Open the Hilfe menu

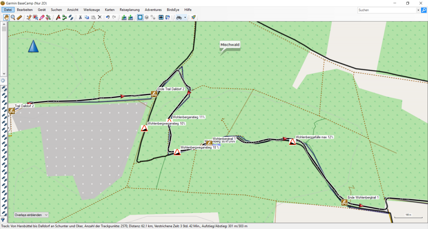[188, 10]
